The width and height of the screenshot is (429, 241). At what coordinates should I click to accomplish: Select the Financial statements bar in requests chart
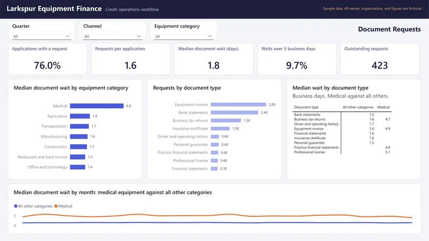(x=214, y=169)
